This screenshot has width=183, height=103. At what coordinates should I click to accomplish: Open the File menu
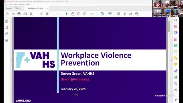6,5
